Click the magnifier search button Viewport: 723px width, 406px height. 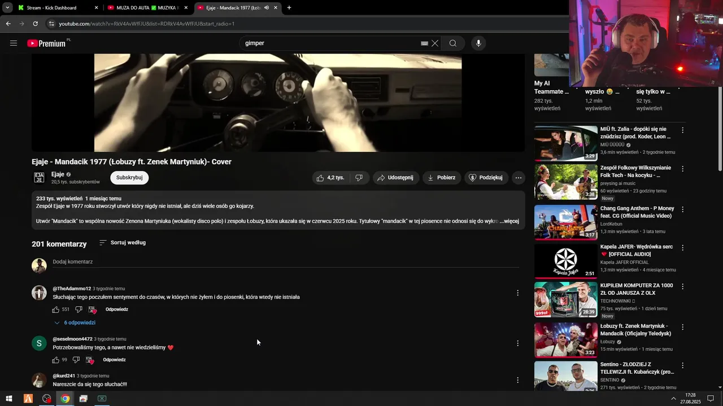[452, 43]
